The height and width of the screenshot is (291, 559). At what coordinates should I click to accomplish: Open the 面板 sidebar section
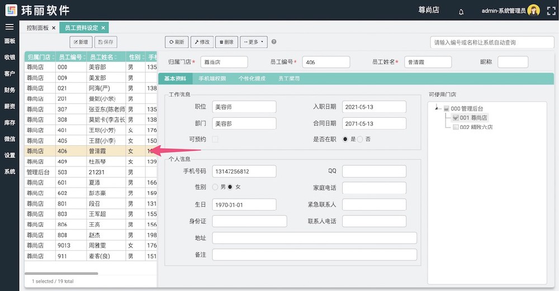point(10,41)
